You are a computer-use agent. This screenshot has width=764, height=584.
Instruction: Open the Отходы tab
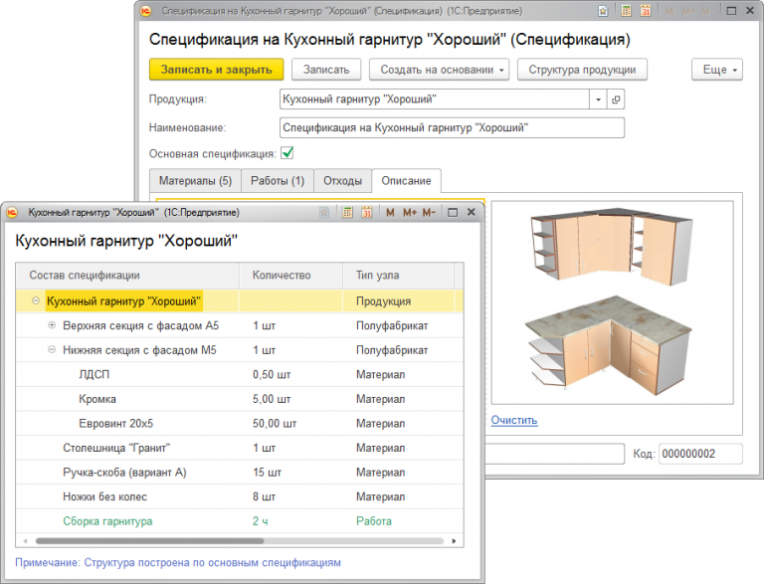343,181
